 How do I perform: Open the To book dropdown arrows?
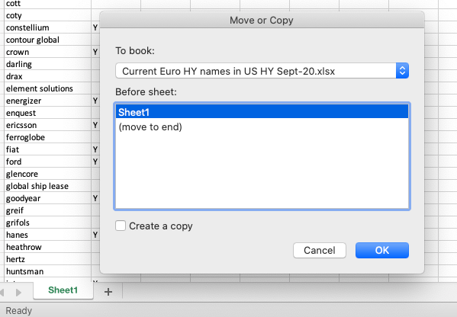(x=402, y=71)
